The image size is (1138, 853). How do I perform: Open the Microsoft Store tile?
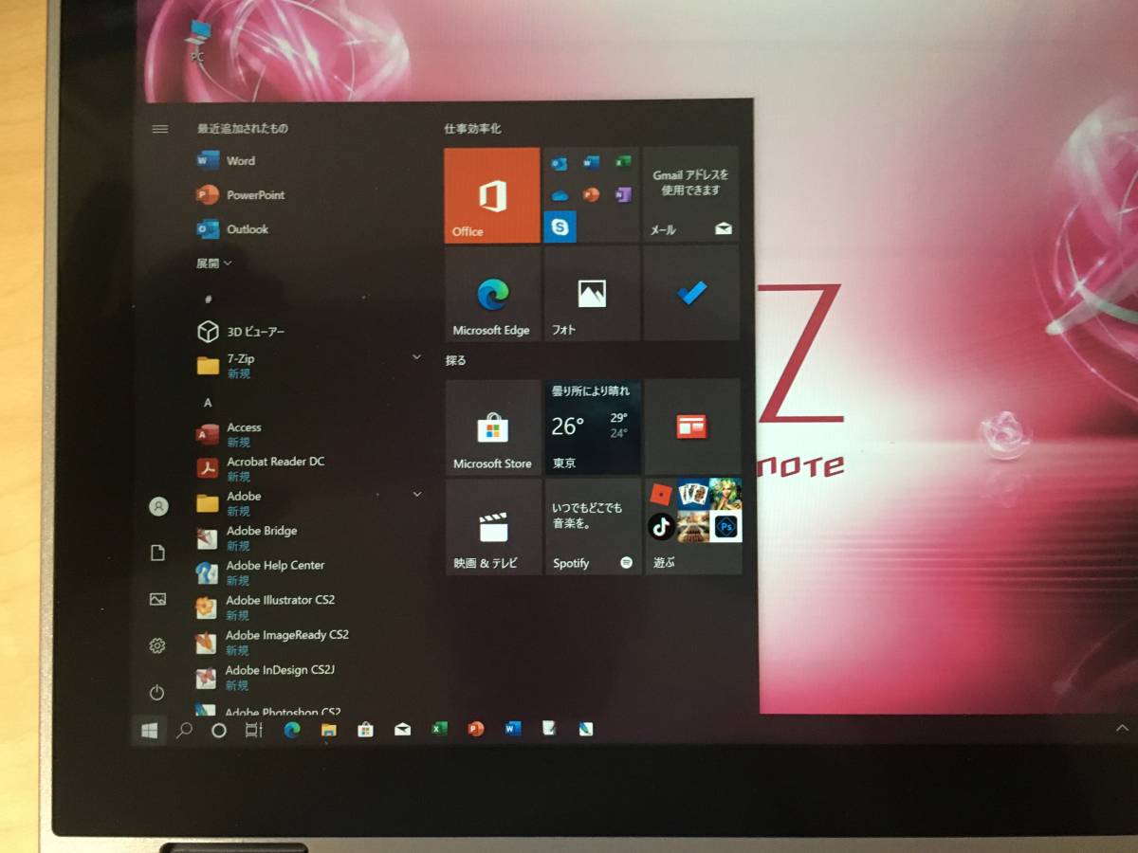click(x=492, y=427)
